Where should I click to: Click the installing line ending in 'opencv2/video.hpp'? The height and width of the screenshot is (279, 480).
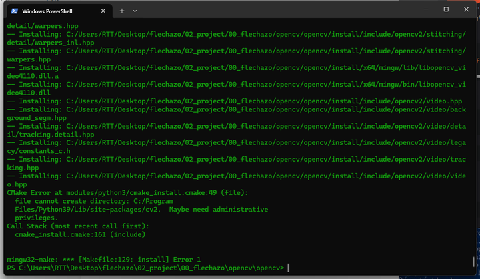(x=235, y=101)
